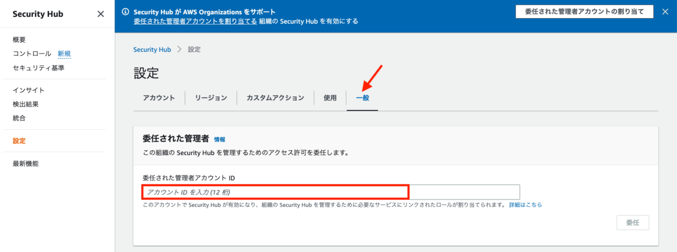Open セキュリティ基準 in the sidebar
This screenshot has width=677, height=252.
[x=38, y=68]
